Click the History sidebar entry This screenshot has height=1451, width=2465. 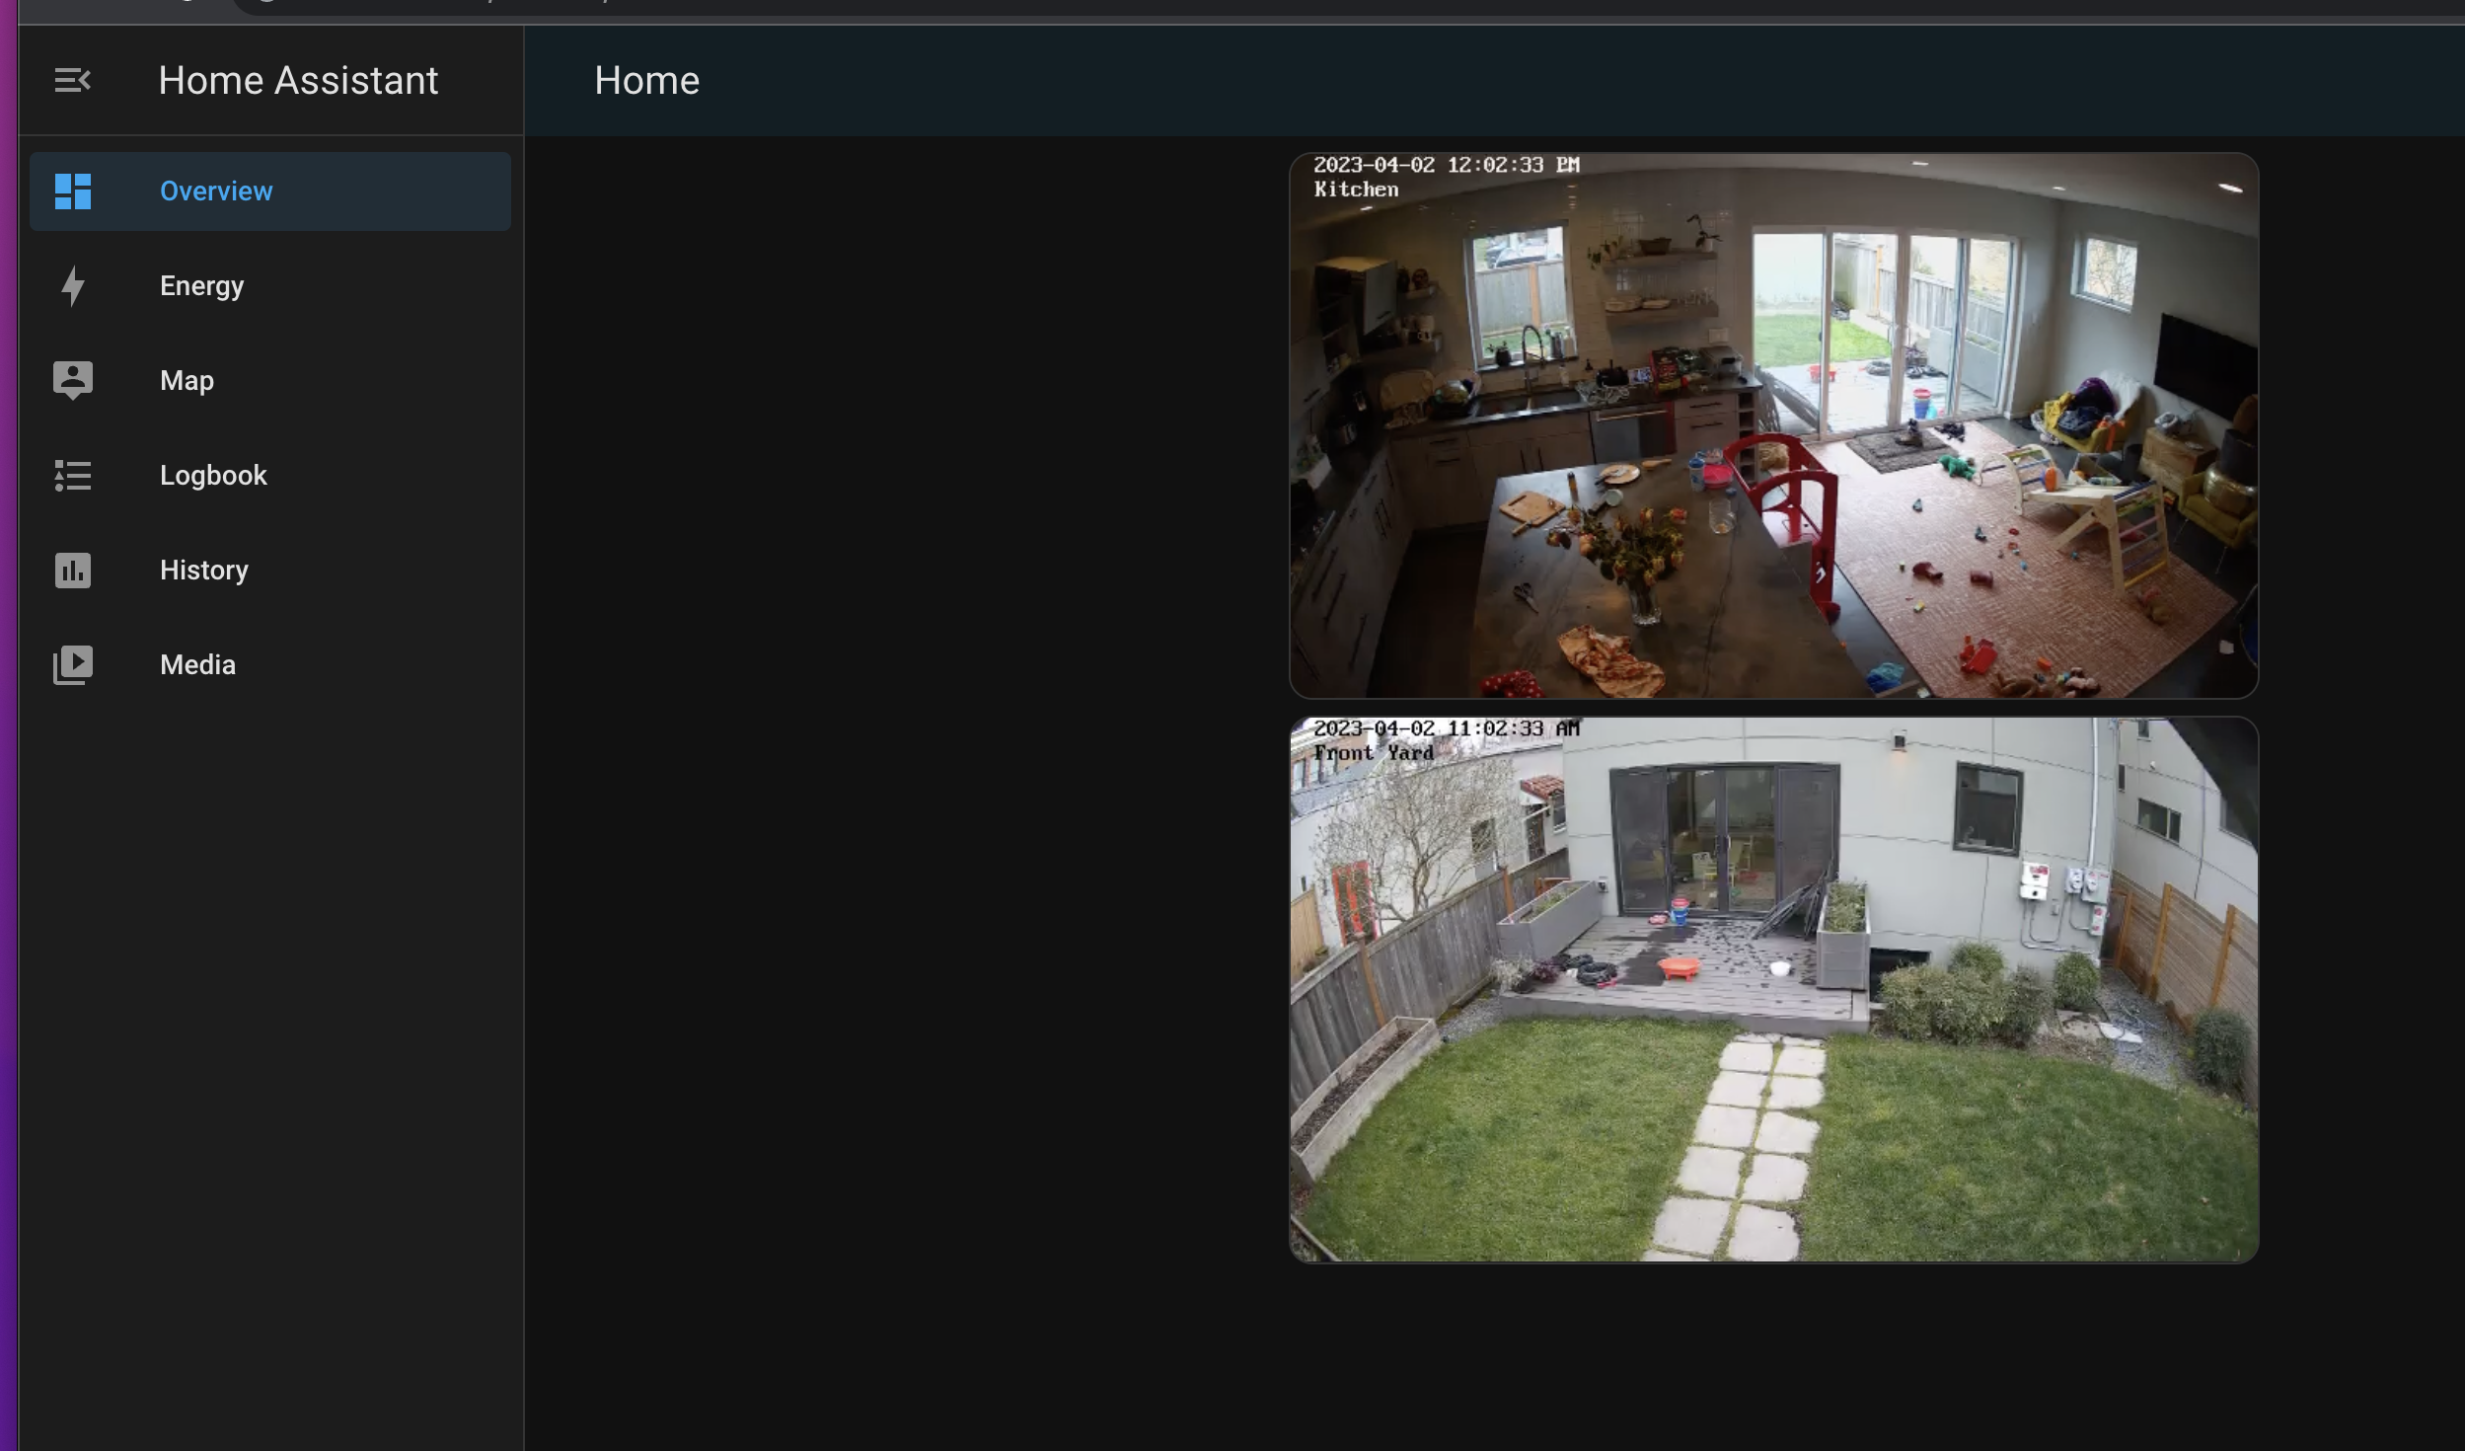pos(203,570)
